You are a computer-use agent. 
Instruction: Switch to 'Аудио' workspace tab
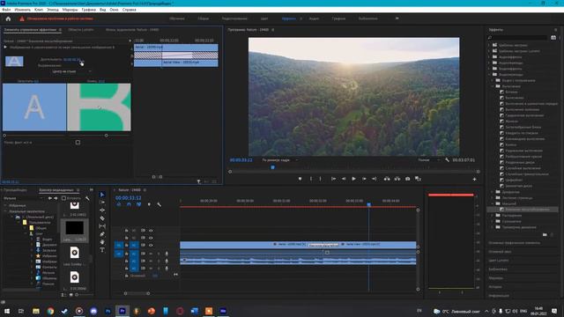coord(314,18)
